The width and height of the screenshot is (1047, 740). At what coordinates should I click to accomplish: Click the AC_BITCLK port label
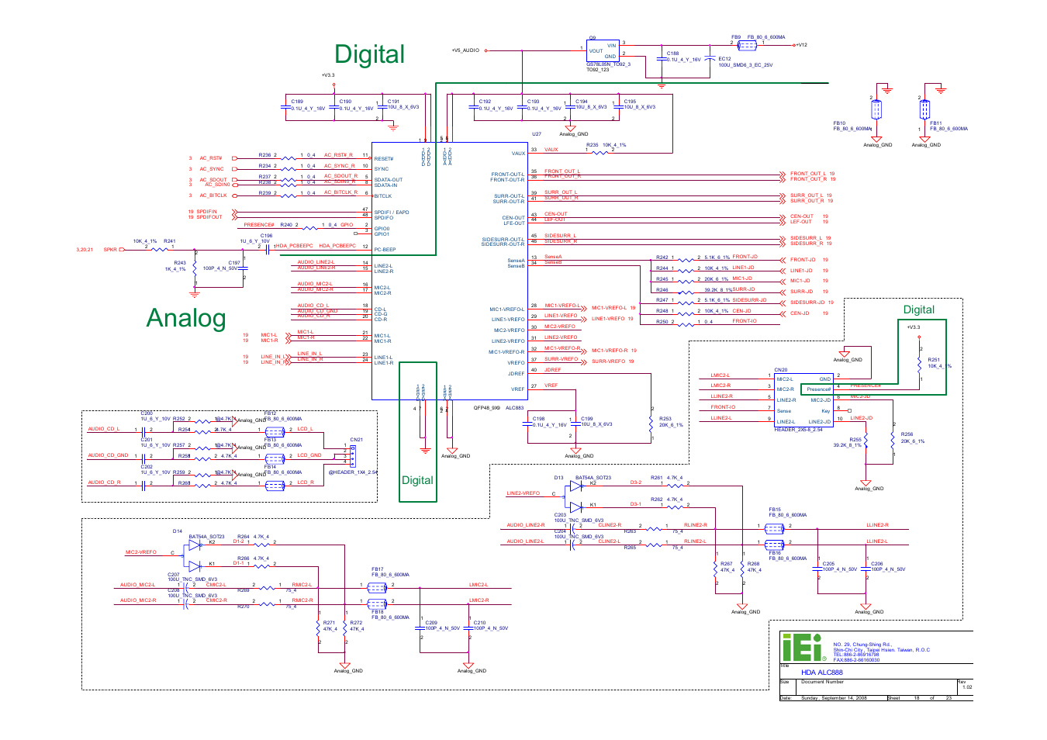click(x=213, y=195)
